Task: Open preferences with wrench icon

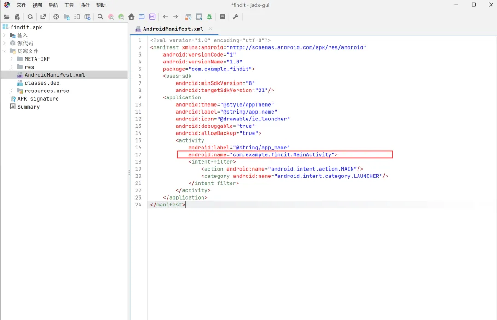Action: click(236, 17)
